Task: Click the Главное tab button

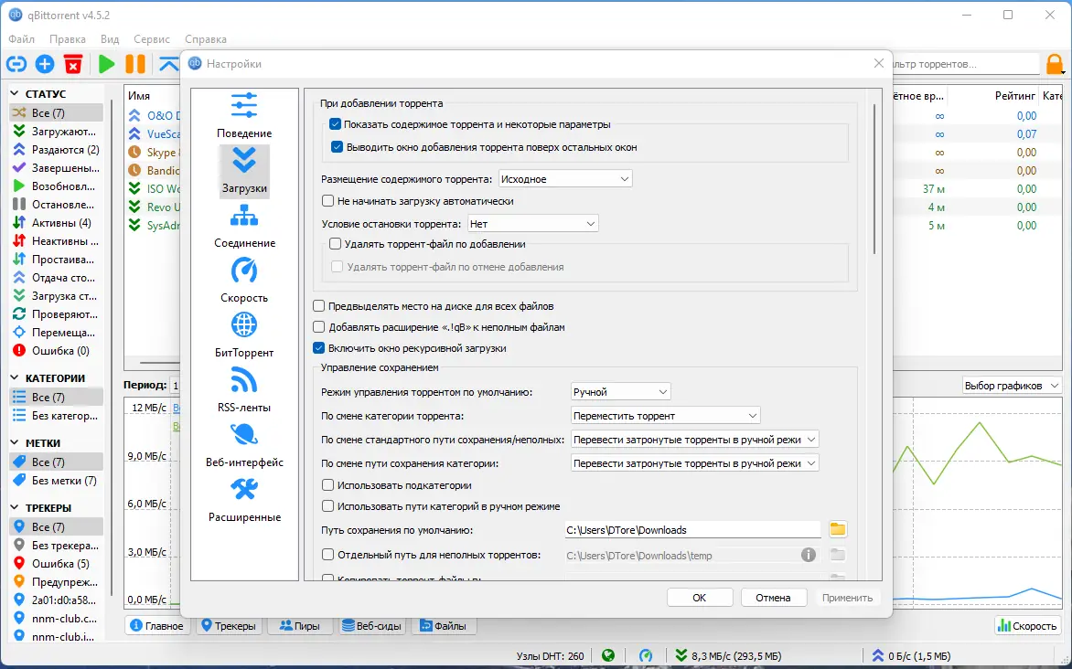Action: (157, 625)
